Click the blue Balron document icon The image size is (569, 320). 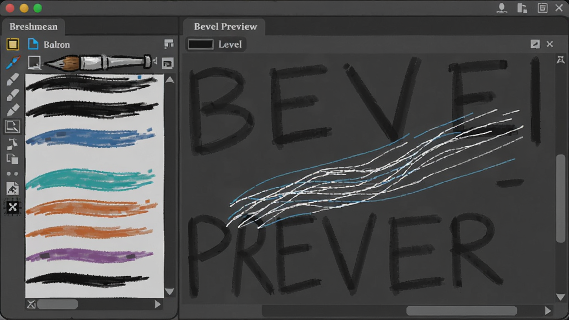(x=33, y=44)
